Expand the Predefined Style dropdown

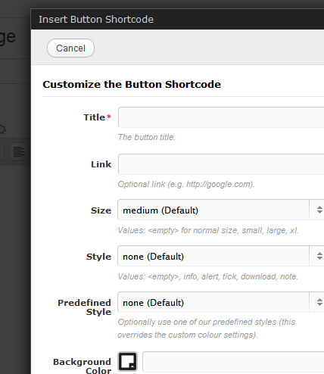tap(221, 302)
